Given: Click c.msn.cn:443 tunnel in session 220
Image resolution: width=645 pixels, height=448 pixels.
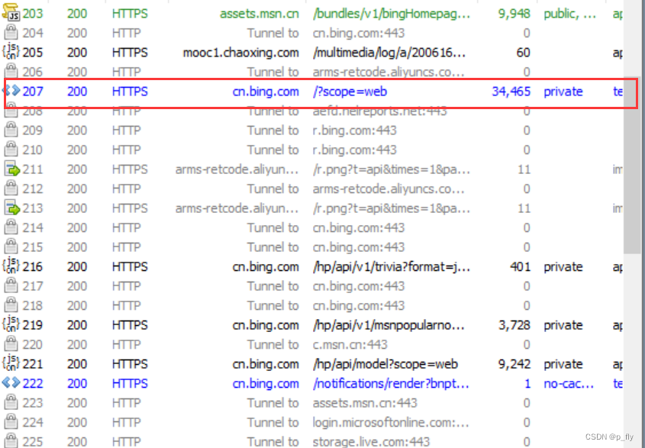Looking at the screenshot, I should [x=350, y=345].
